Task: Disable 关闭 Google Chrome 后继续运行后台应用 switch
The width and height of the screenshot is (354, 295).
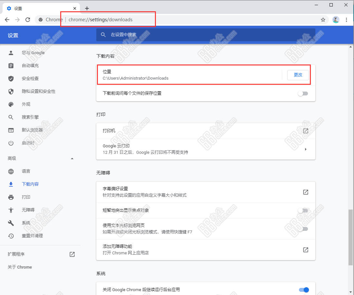Action: click(x=304, y=290)
